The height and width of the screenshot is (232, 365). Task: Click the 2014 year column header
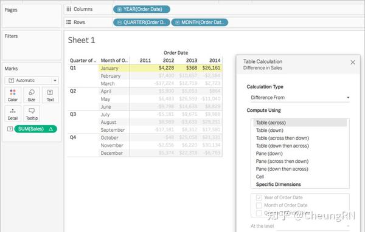coord(215,61)
